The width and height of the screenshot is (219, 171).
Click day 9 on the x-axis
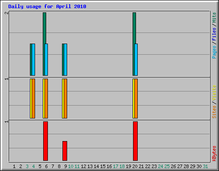(65, 166)
